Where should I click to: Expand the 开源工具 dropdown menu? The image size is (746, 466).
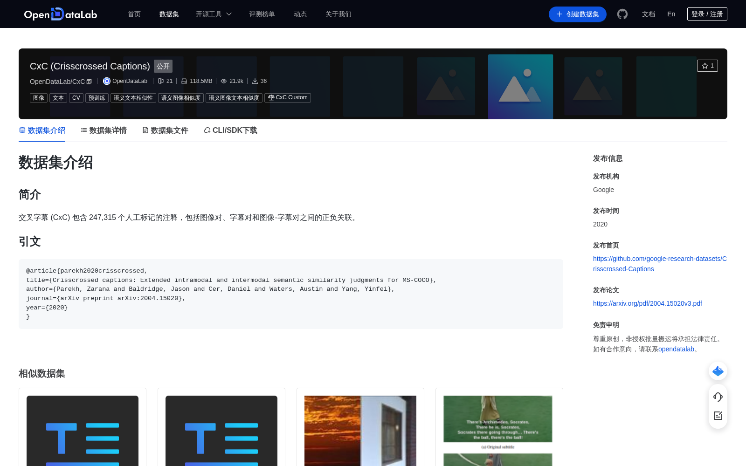[x=214, y=14]
